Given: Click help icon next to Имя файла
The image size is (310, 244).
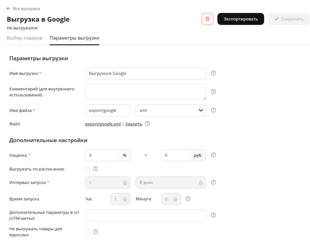Looking at the screenshot, I should coord(213,110).
